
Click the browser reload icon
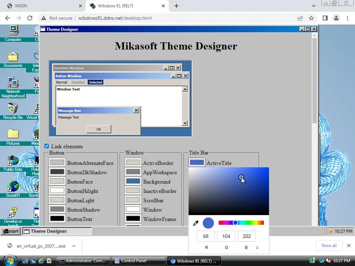[30, 18]
